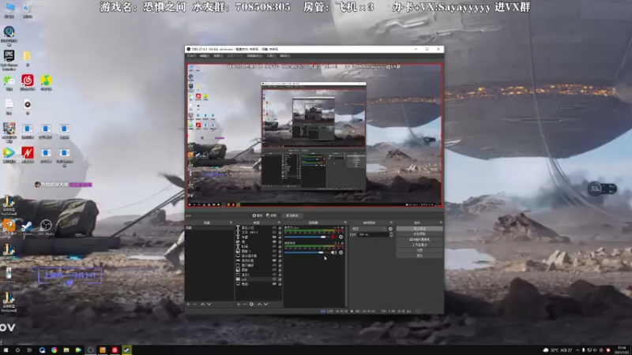Viewport: 632px width, 355px height.
Task: Move selected source up arrow
Action: pos(259,305)
